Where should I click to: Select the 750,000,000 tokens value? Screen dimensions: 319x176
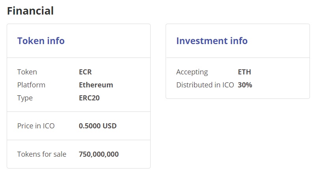(99, 154)
